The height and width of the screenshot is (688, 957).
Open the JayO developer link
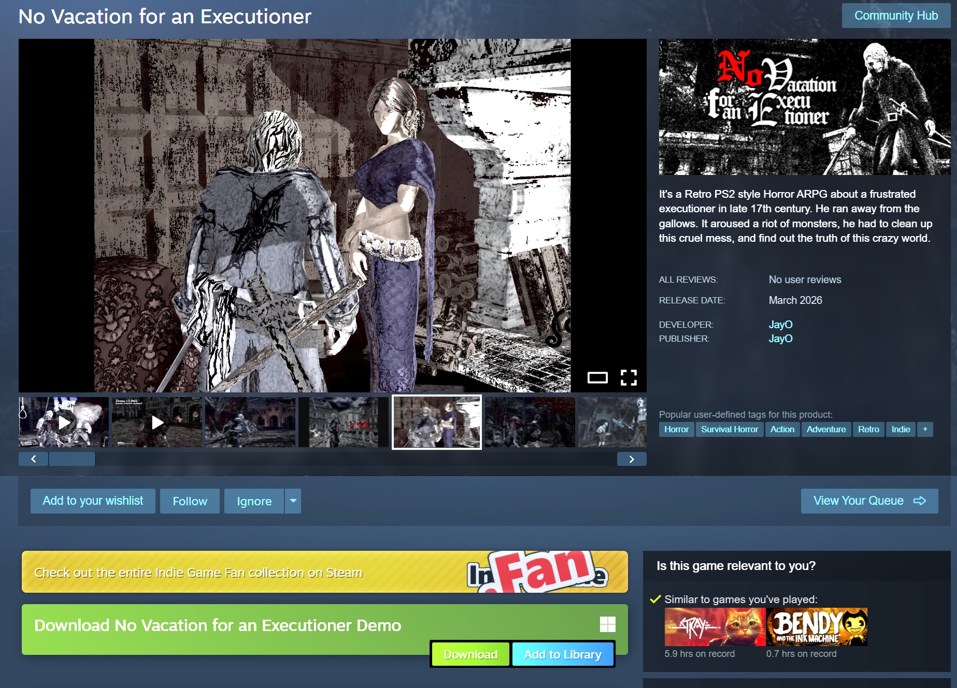[x=780, y=325]
